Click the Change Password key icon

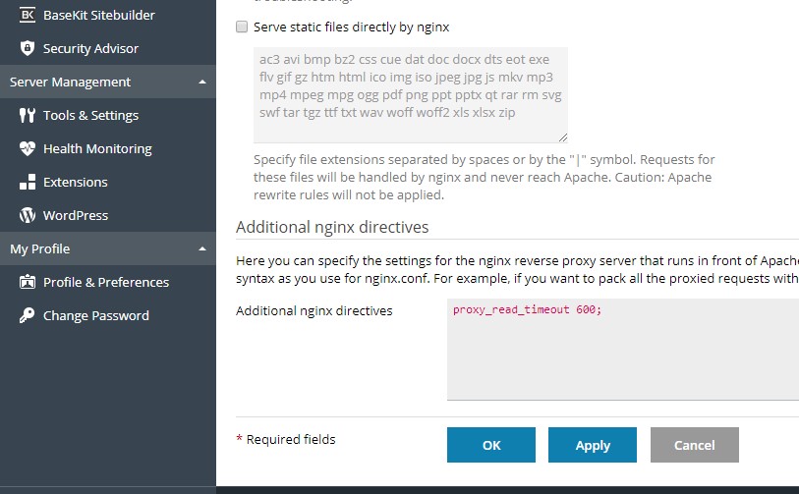click(x=27, y=315)
